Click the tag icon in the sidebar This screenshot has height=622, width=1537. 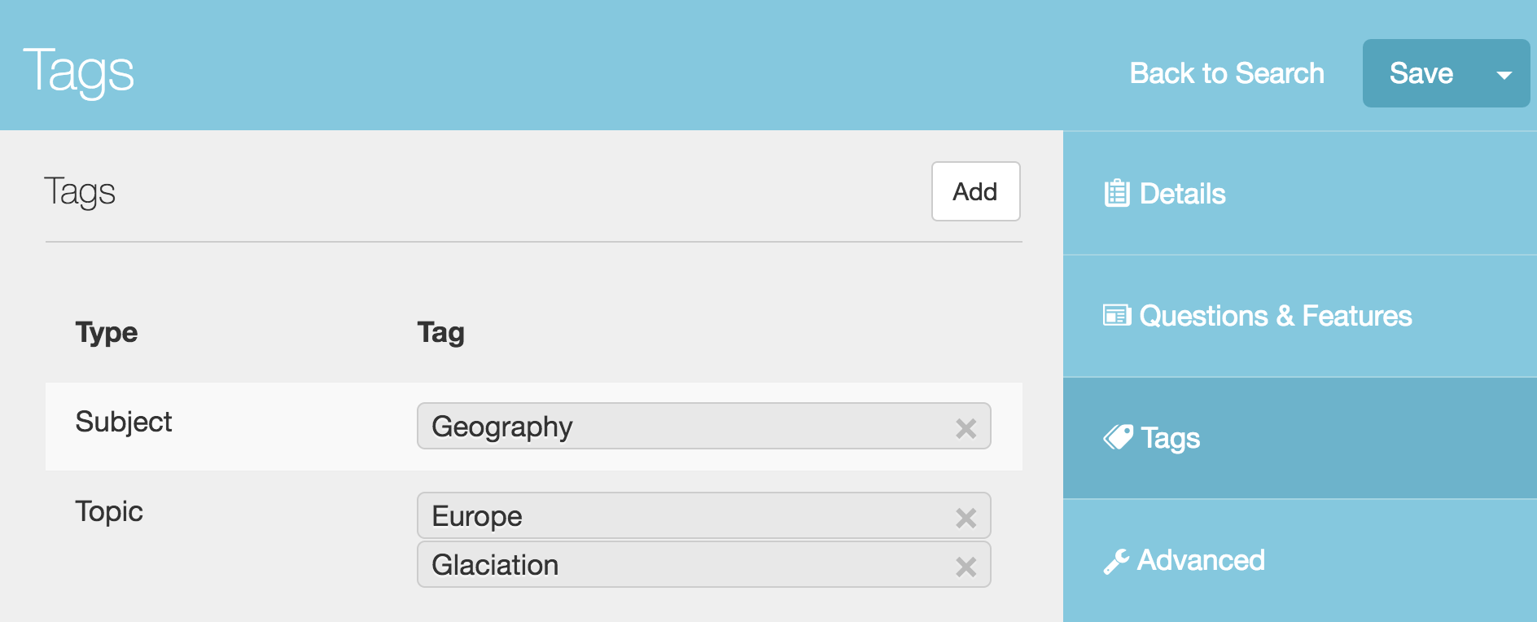1119,438
